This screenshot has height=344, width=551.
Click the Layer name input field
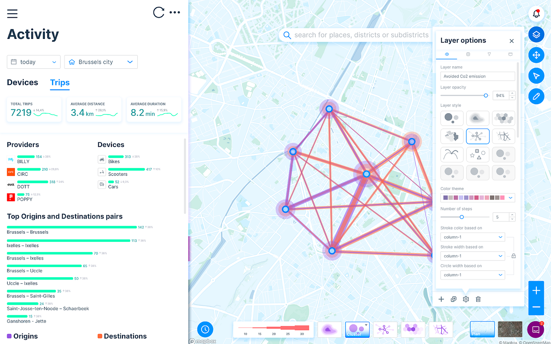point(477,76)
